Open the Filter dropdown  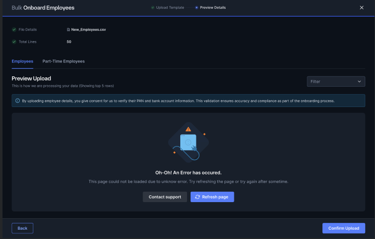(336, 82)
